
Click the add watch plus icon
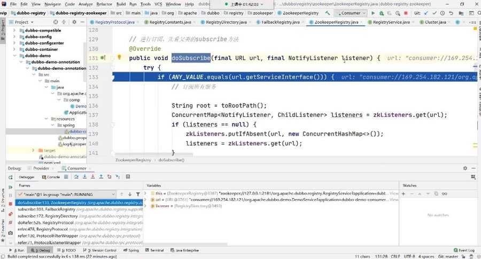(404, 194)
